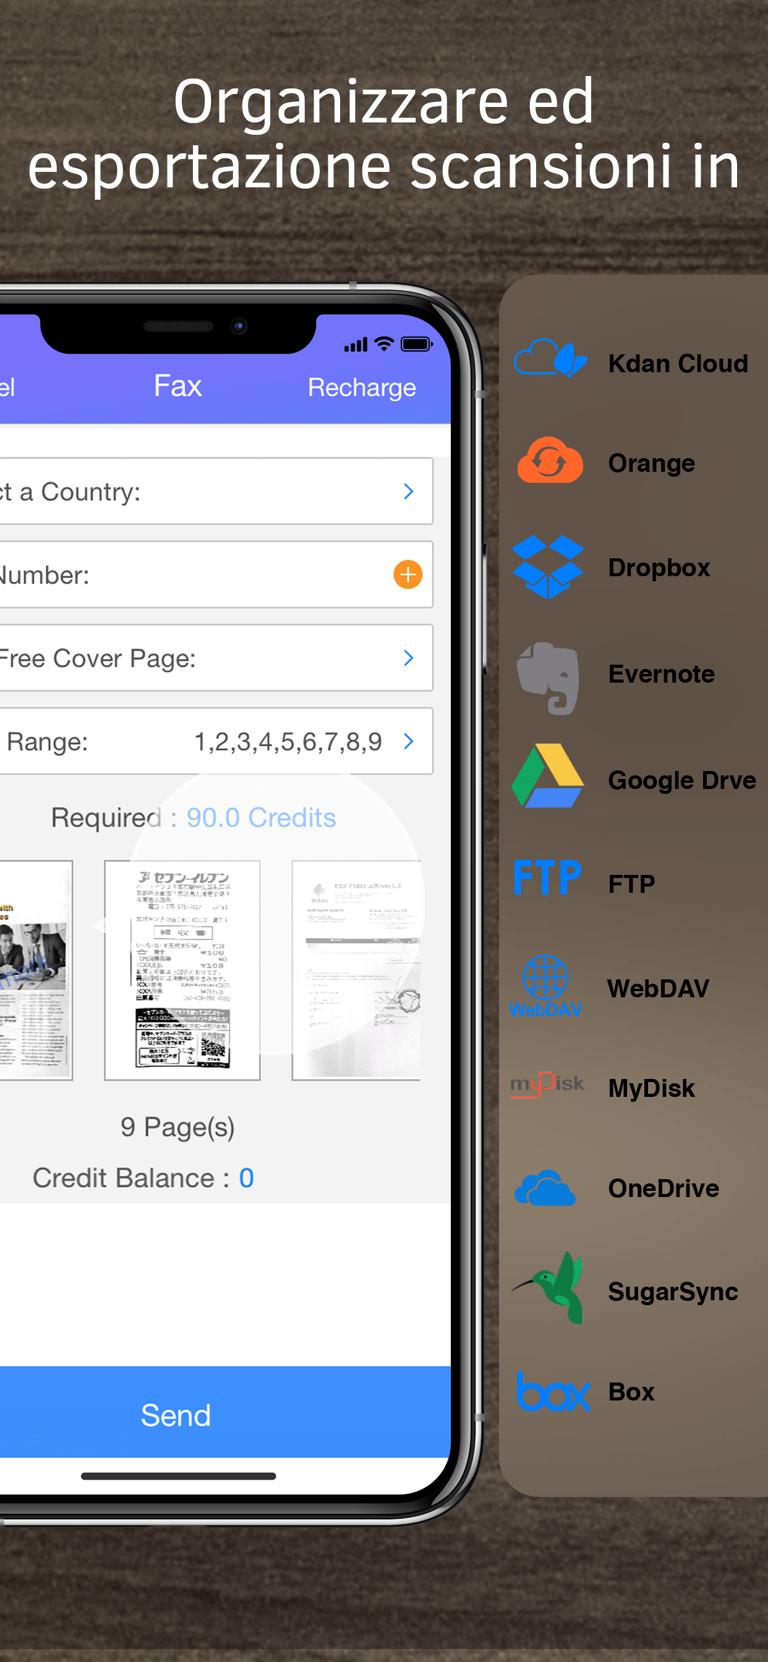Tap the Dropbox logo icon
Image resolution: width=768 pixels, height=1662 pixels.
point(547,566)
